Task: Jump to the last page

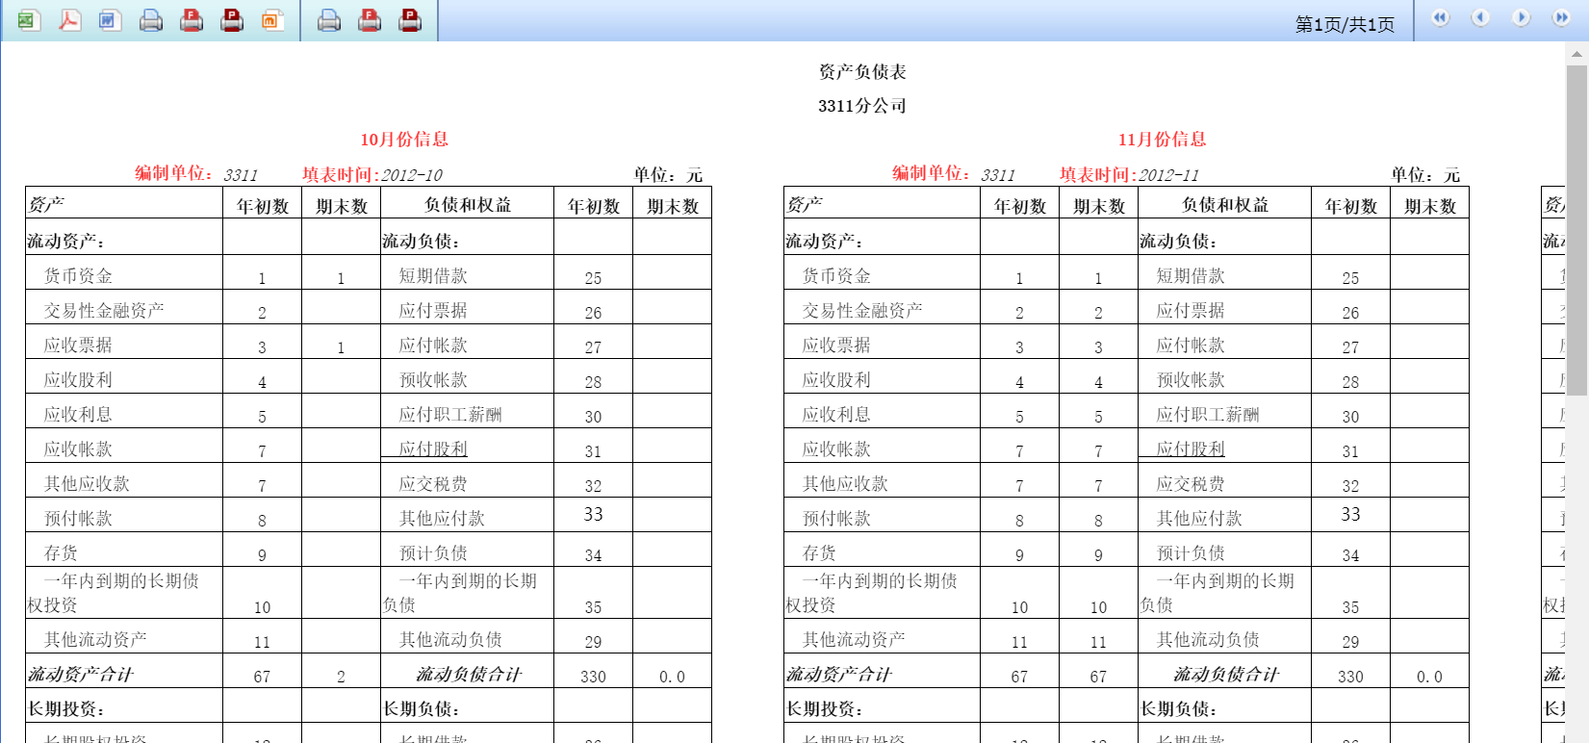Action: click(x=1561, y=17)
